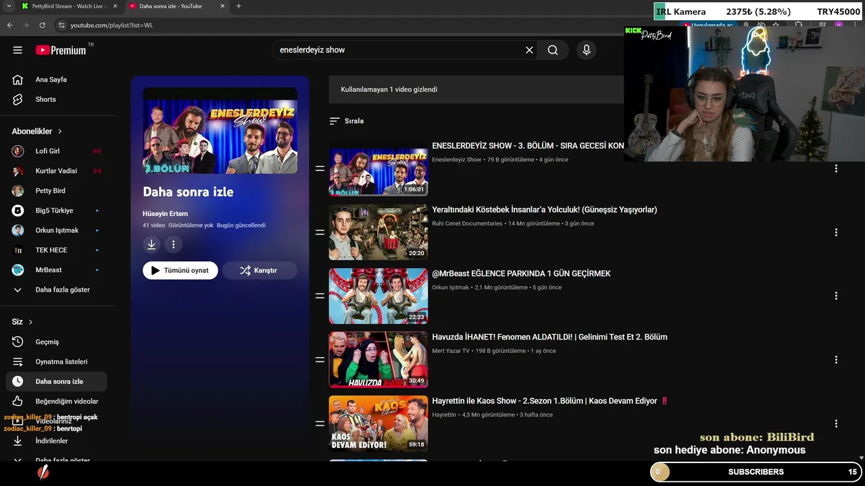Run search with magnifier button
Viewport: 865px width, 486px height.
553,50
